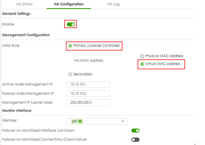Click the Virtual MAC address label text
205x145 pixels.
coord(163,64)
